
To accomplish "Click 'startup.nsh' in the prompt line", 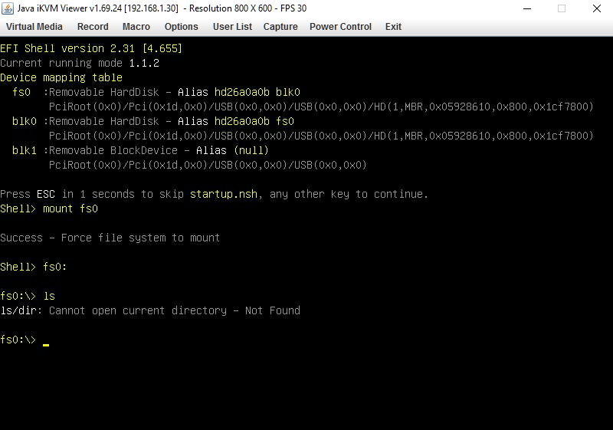I will pos(224,194).
